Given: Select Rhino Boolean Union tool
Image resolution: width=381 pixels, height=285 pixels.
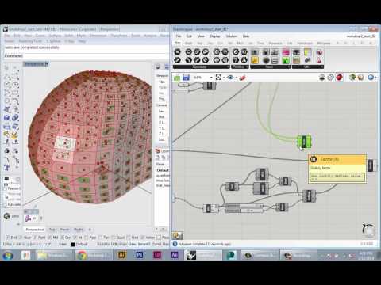Looking at the screenshot, I should point(15,118).
